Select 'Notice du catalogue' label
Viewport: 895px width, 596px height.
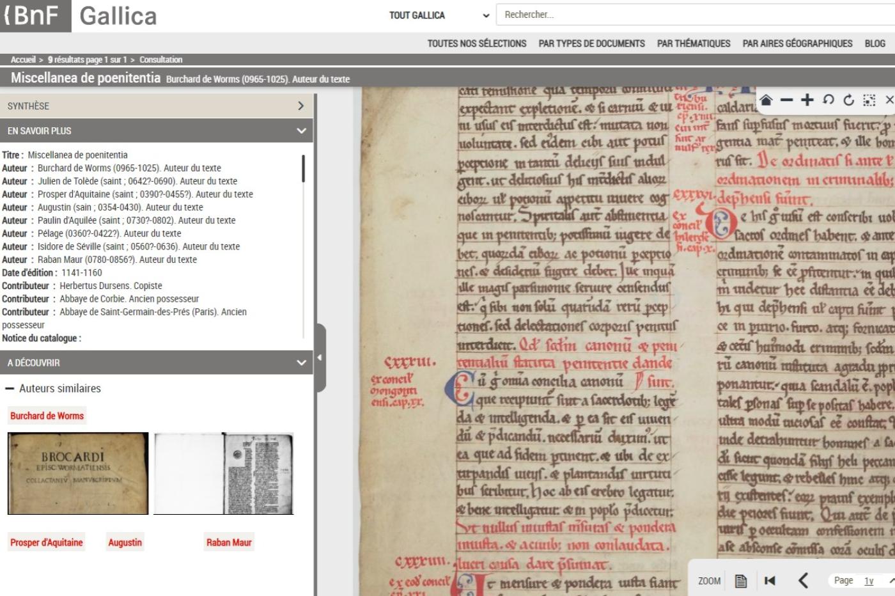pyautogui.click(x=41, y=338)
